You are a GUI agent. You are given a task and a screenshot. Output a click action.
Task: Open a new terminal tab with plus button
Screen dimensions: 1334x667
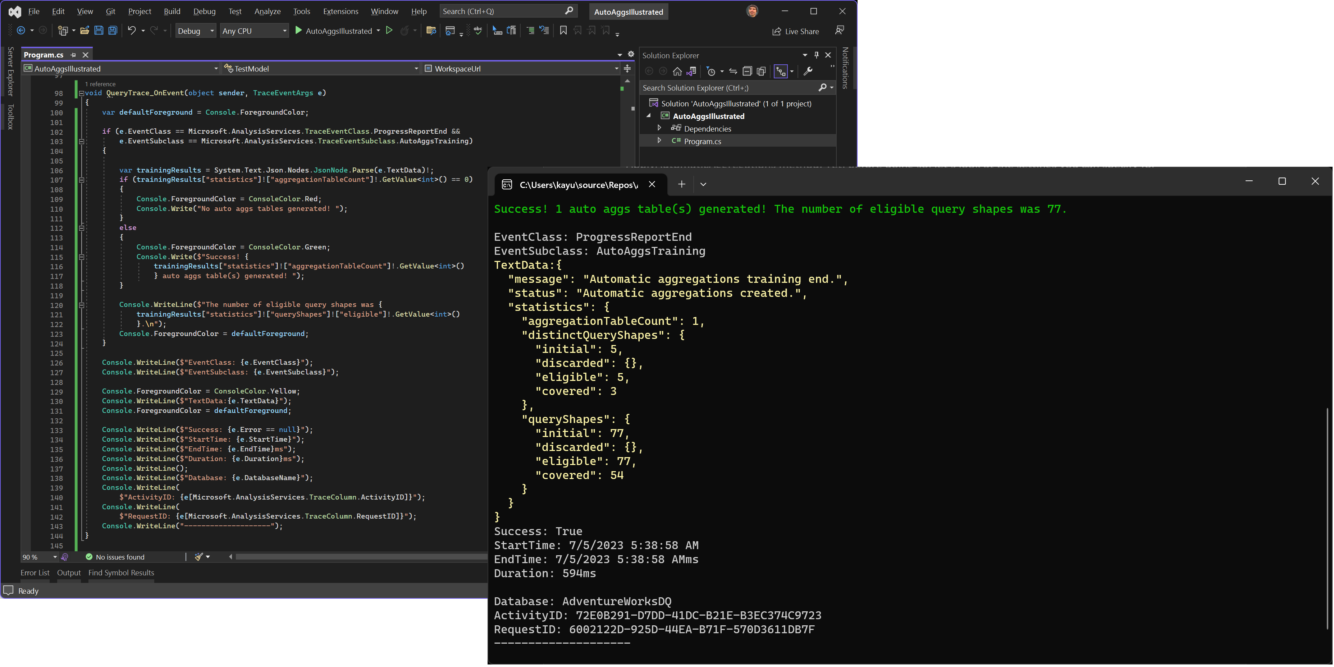coord(682,184)
